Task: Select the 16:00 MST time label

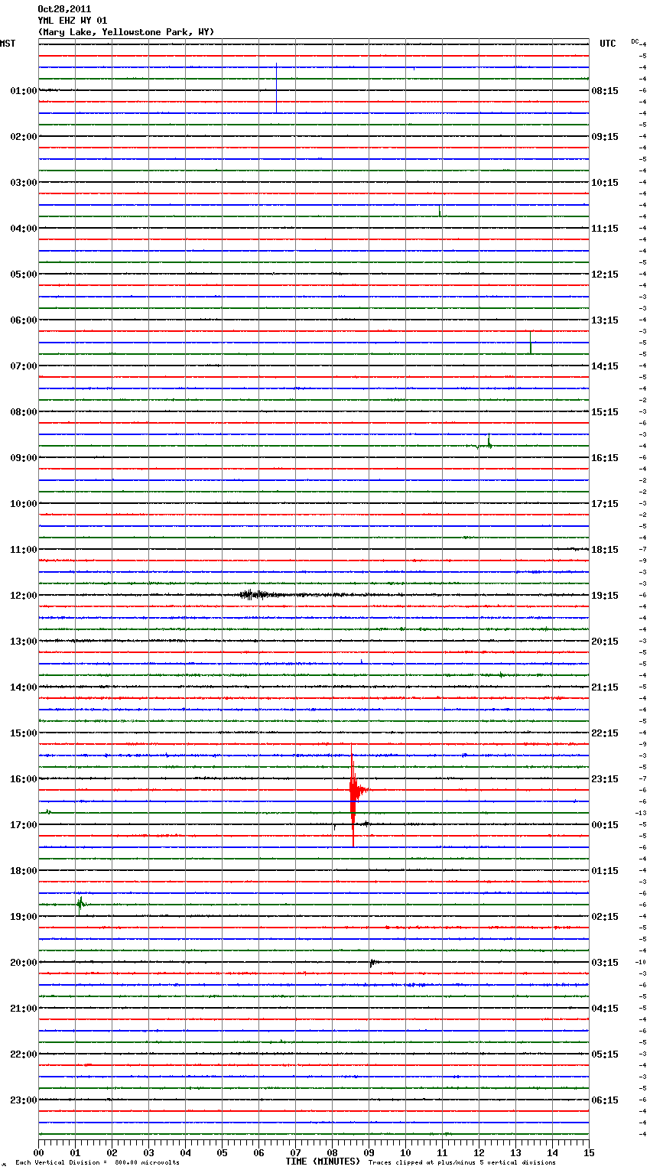Action: (24, 779)
